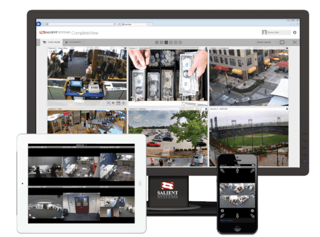Screen dimensions: 320x237
Task: Toggle the corner box on the ball park tile
Action: [x=287, y=109]
